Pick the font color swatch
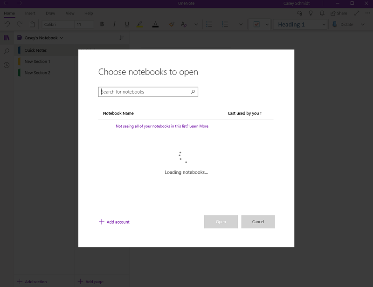The width and height of the screenshot is (373, 287). point(155,24)
